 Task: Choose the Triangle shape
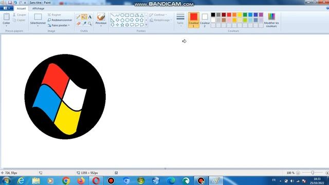point(142,15)
